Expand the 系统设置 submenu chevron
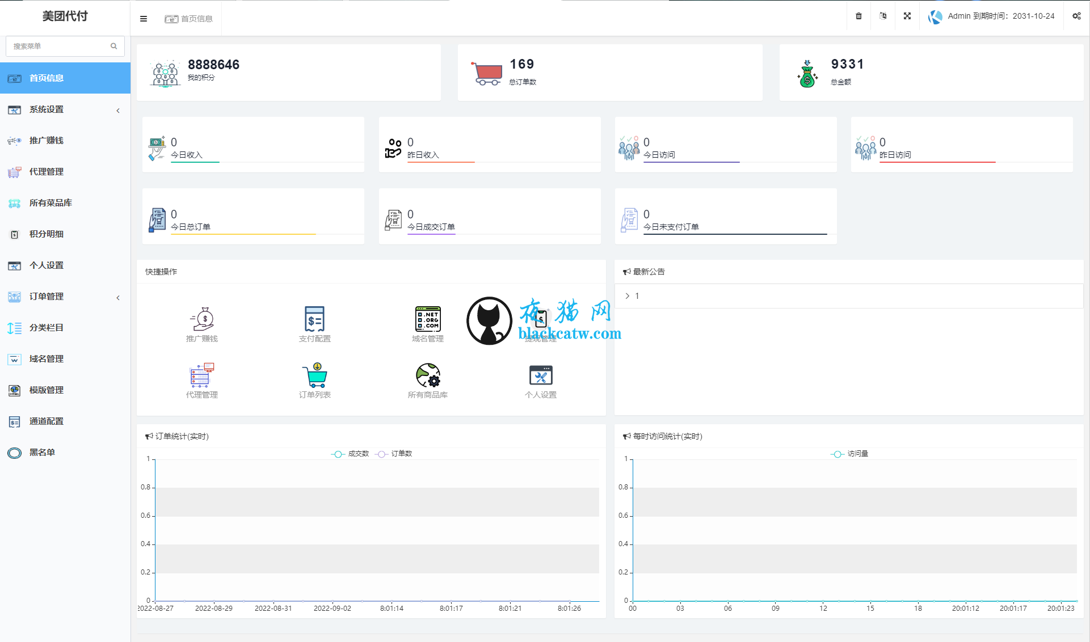The width and height of the screenshot is (1090, 642). (x=118, y=111)
